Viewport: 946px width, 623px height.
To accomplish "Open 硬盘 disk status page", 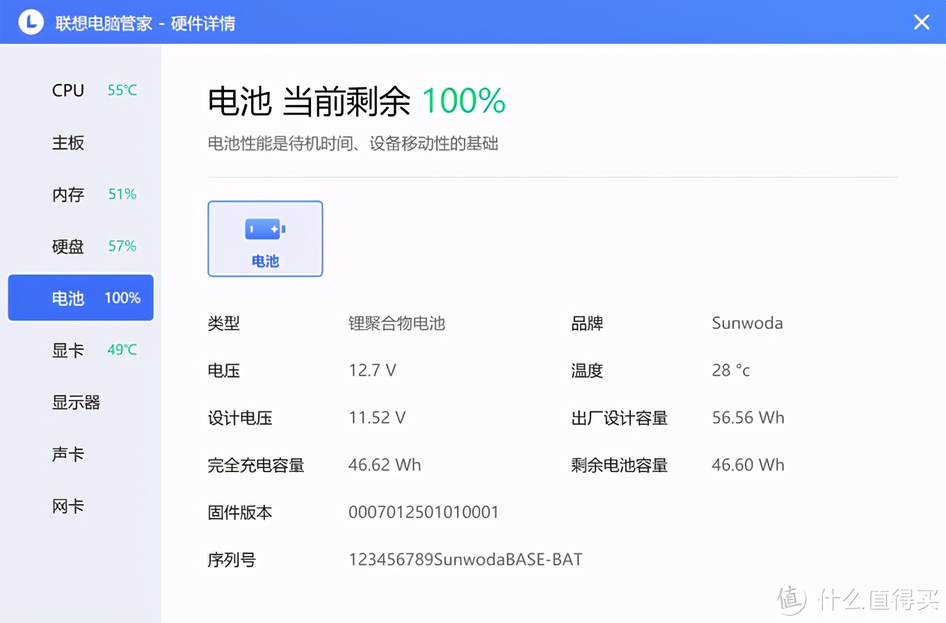I will (x=67, y=245).
